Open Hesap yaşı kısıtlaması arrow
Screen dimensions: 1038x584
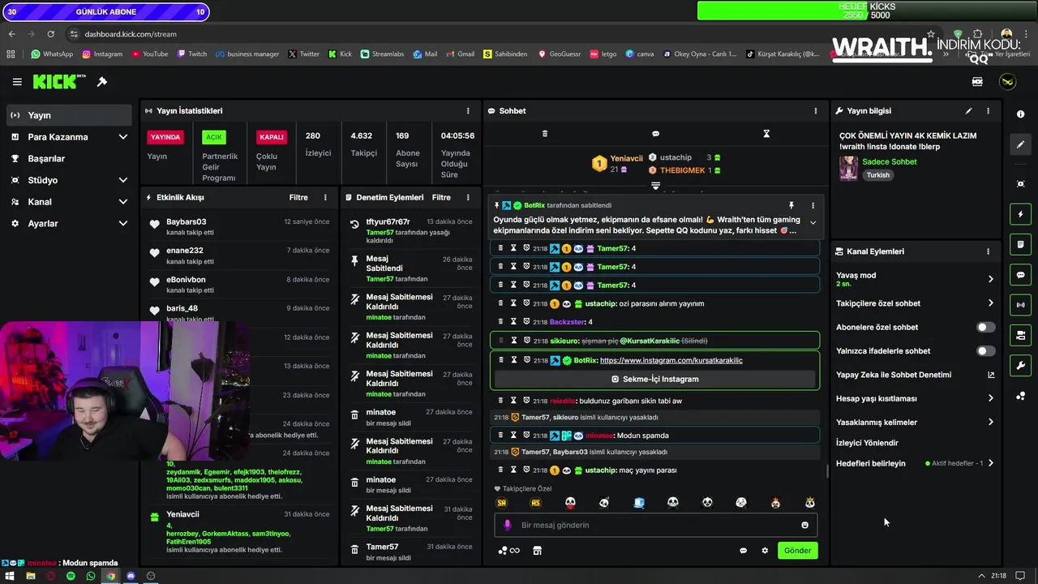(990, 398)
